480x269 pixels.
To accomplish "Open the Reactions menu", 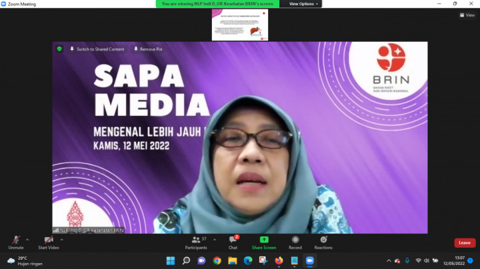I will coord(323,243).
